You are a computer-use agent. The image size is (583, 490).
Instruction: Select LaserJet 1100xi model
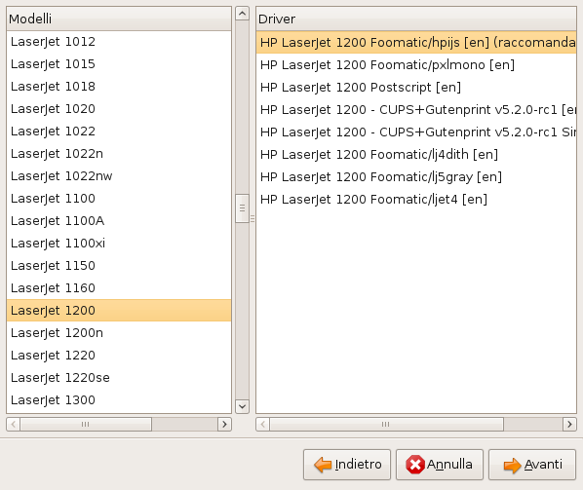tap(119, 243)
